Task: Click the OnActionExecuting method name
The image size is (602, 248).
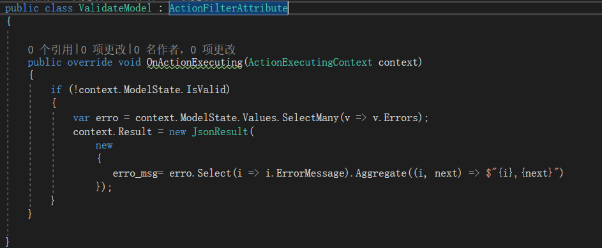Action: click(x=194, y=62)
